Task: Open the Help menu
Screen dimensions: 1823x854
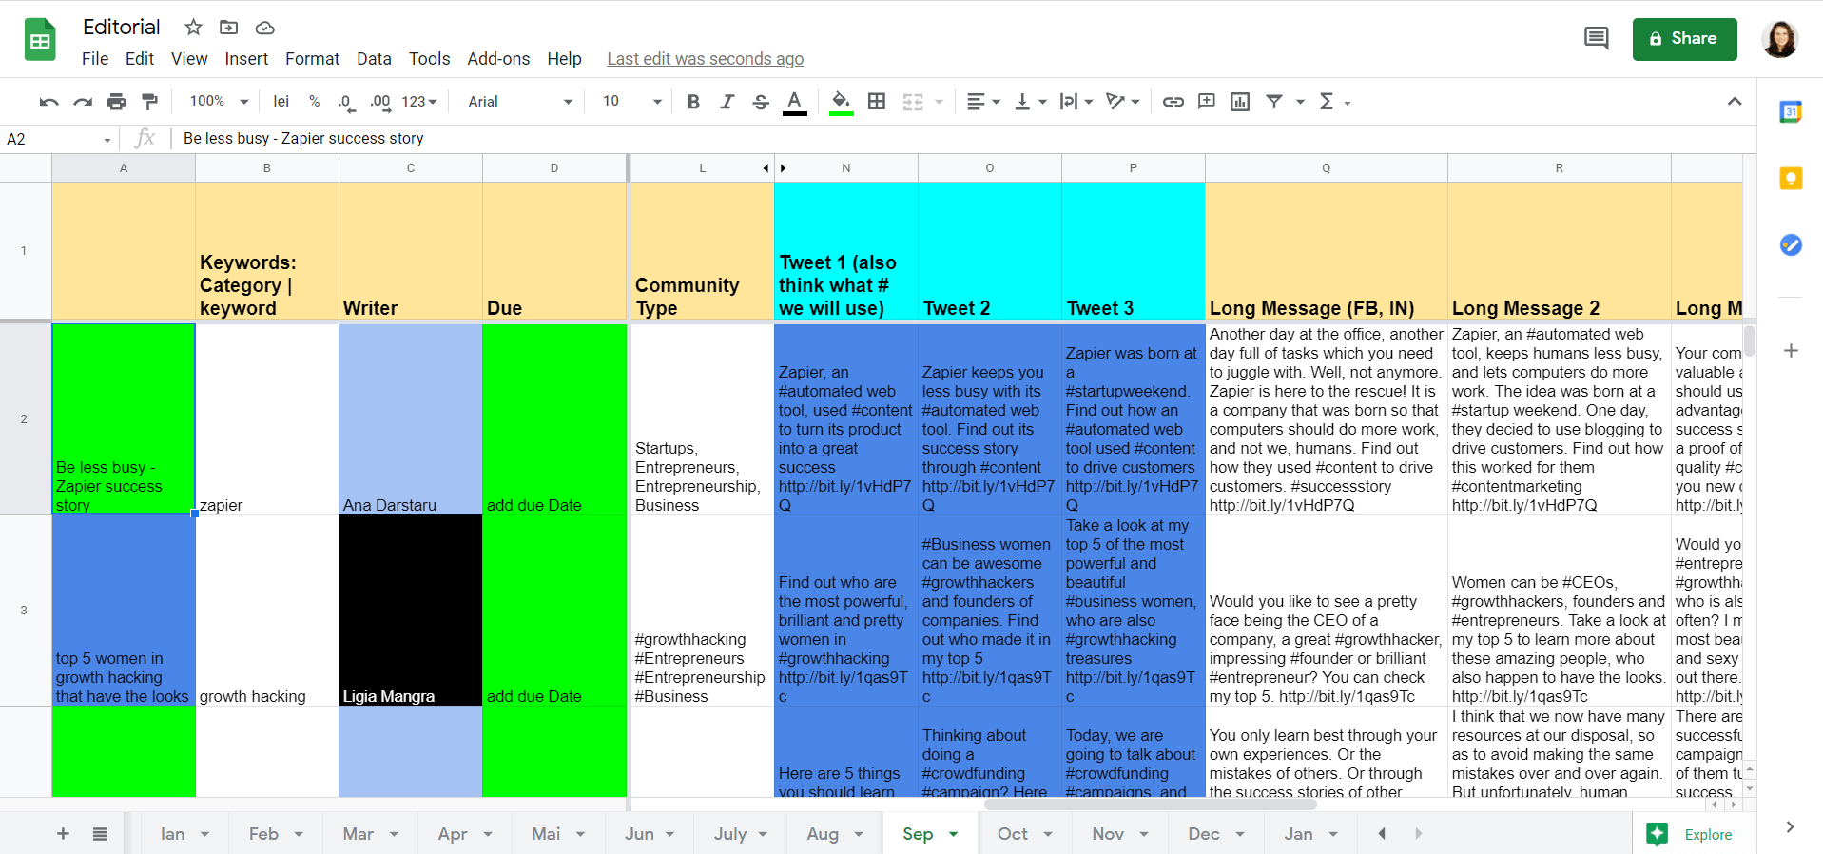Action: pos(564,59)
